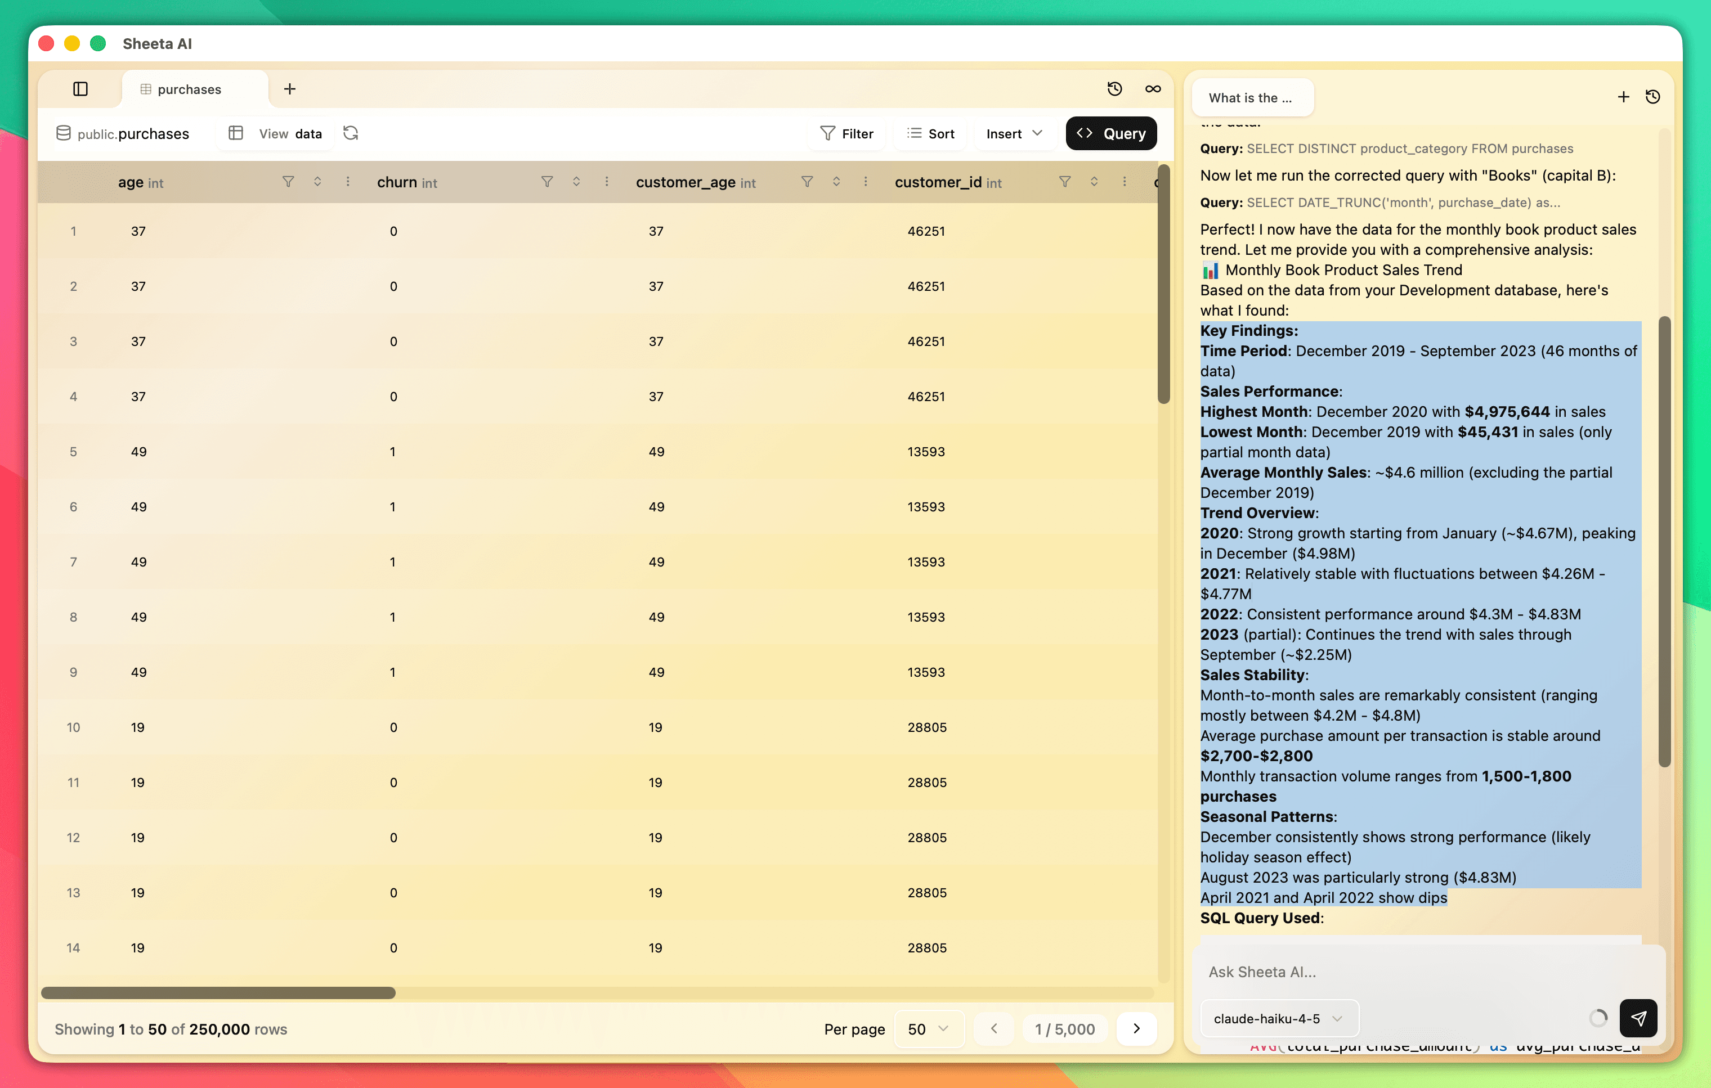The image size is (1711, 1088).
Task: Click the infinity icon above the table
Action: [1153, 89]
